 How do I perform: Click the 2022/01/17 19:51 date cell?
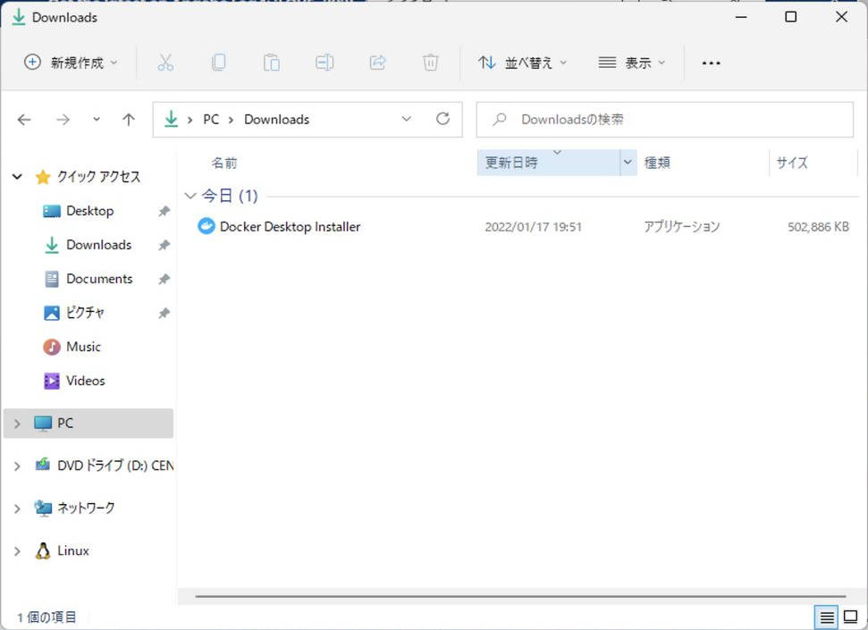[534, 227]
